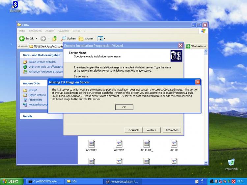Open the Papierkorb recycle bin
The width and height of the screenshot is (247, 185).
[x=232, y=164]
